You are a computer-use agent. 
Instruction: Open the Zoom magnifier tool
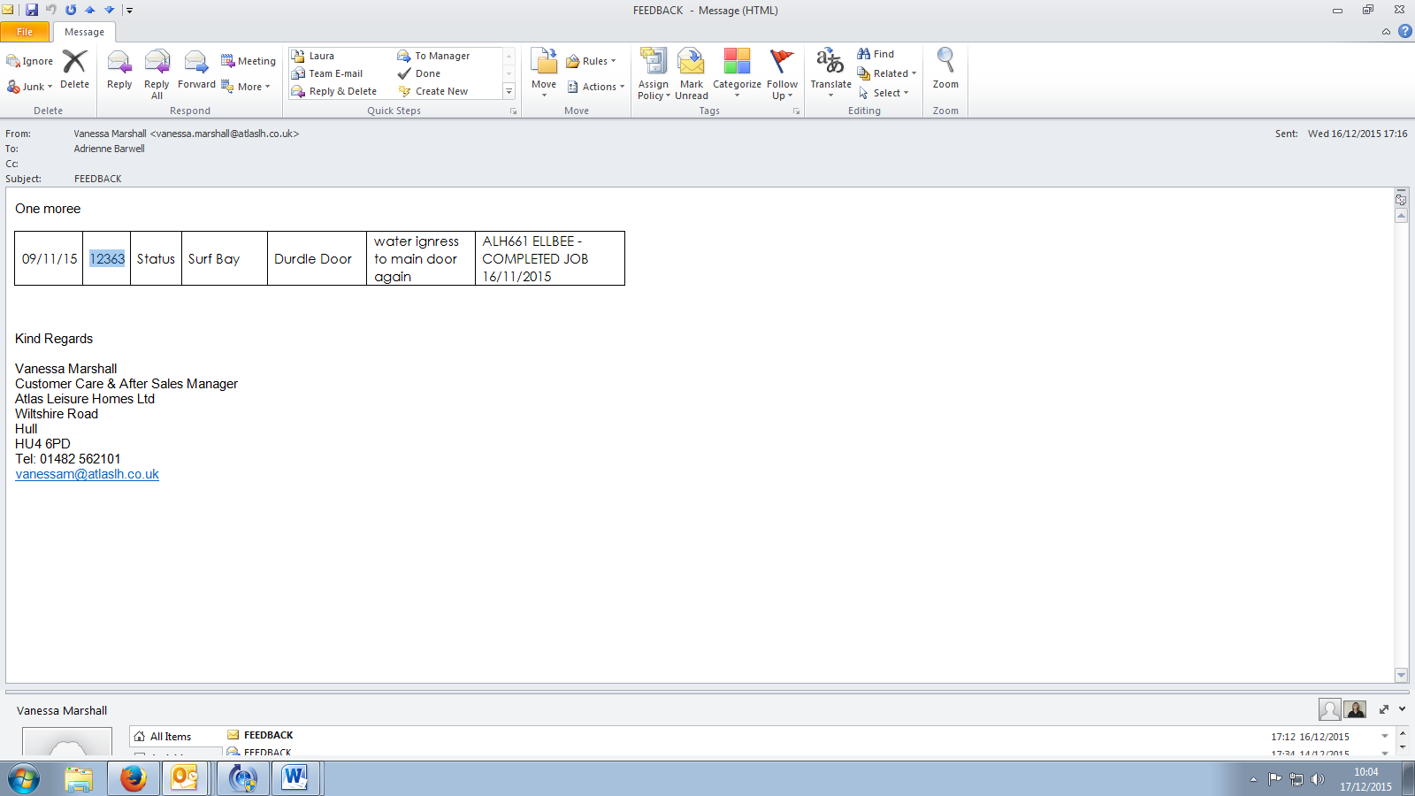coord(945,69)
